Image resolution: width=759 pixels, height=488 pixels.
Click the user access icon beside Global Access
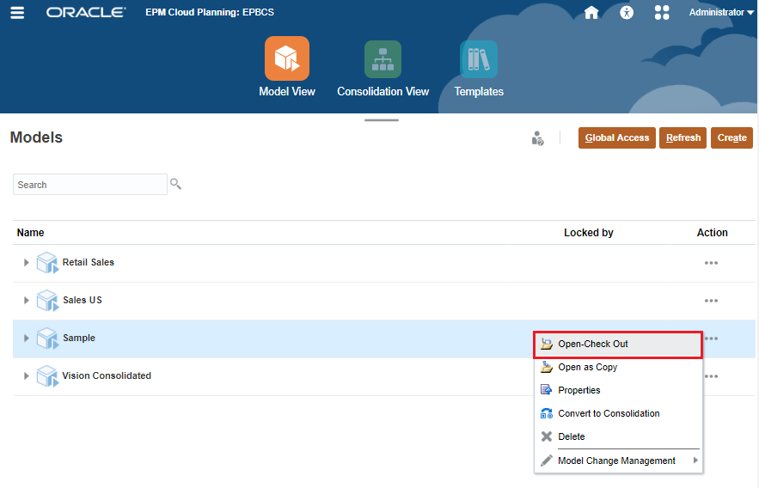coord(537,137)
